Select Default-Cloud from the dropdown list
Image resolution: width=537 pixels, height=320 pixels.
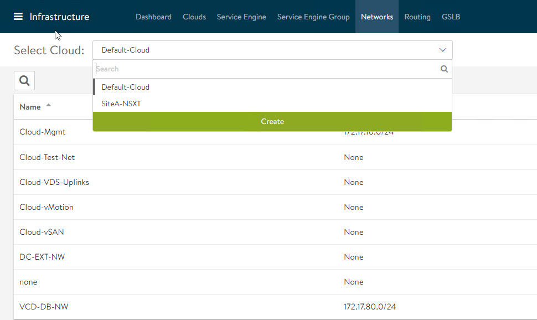(x=126, y=87)
